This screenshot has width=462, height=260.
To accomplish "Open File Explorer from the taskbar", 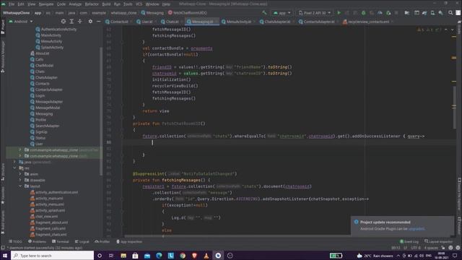I will click(123, 256).
